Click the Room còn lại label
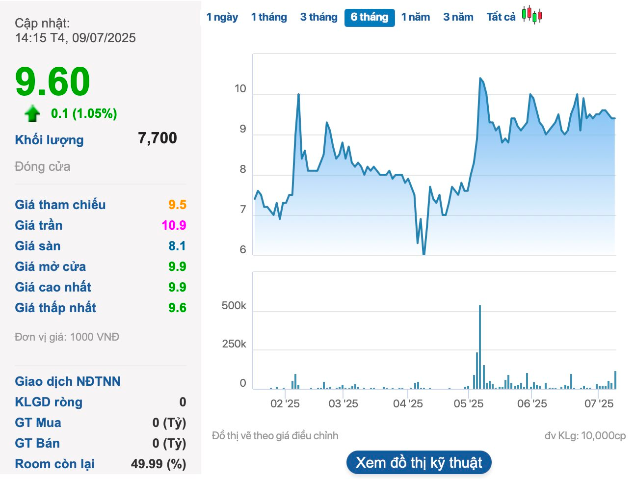The width and height of the screenshot is (635, 480). (x=55, y=464)
